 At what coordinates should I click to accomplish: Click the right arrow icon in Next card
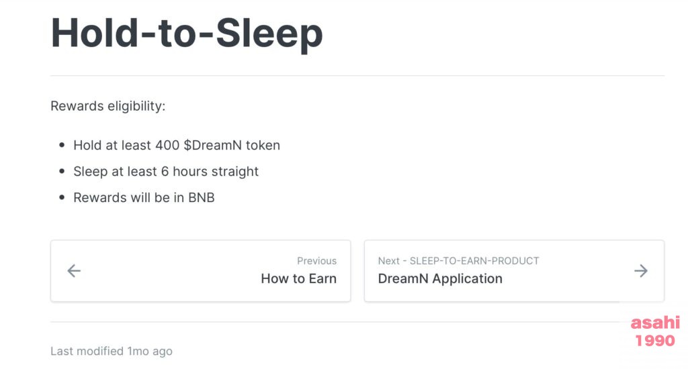pos(641,271)
